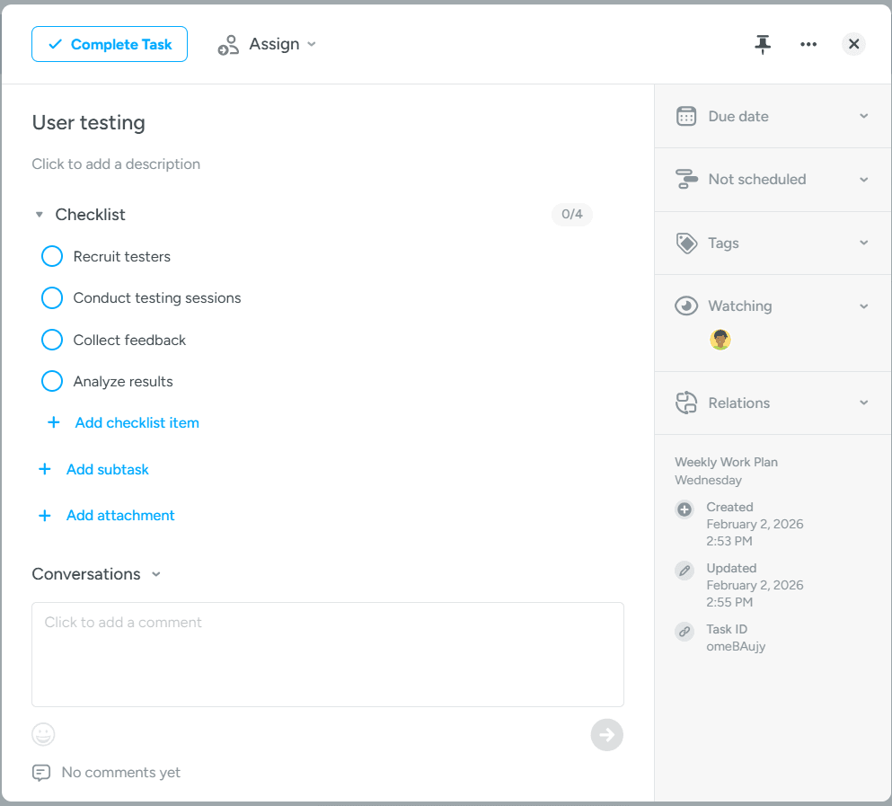
Task: Check off the Recruit testers item
Action: tap(52, 256)
